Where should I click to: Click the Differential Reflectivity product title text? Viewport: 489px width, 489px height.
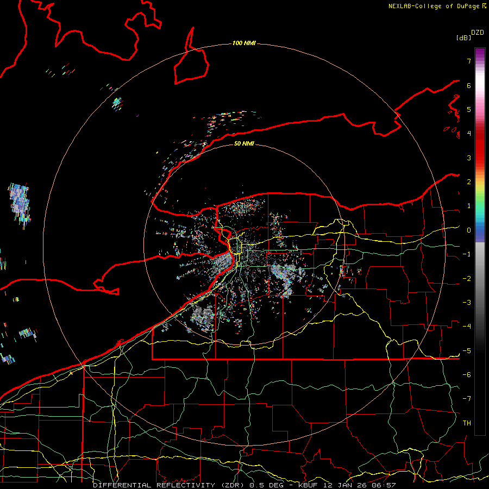(244, 485)
